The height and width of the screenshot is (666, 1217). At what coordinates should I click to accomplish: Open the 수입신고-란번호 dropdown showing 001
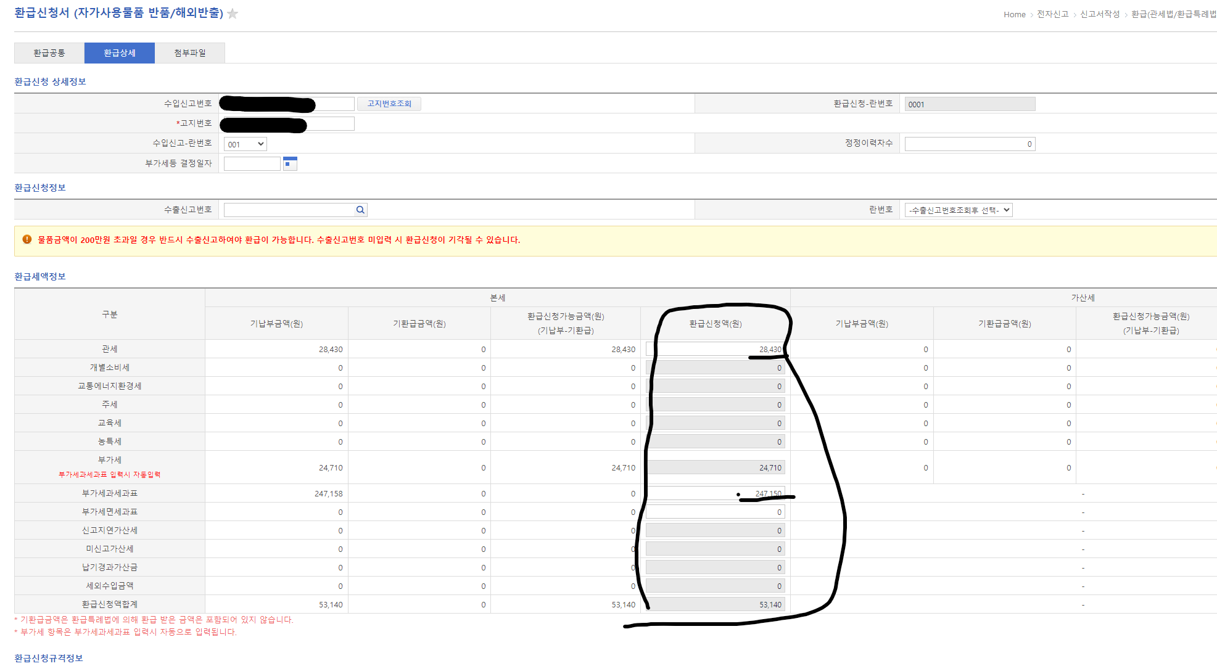click(x=245, y=144)
